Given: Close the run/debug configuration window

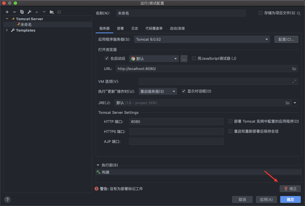Looking at the screenshot, I should (4, 3).
